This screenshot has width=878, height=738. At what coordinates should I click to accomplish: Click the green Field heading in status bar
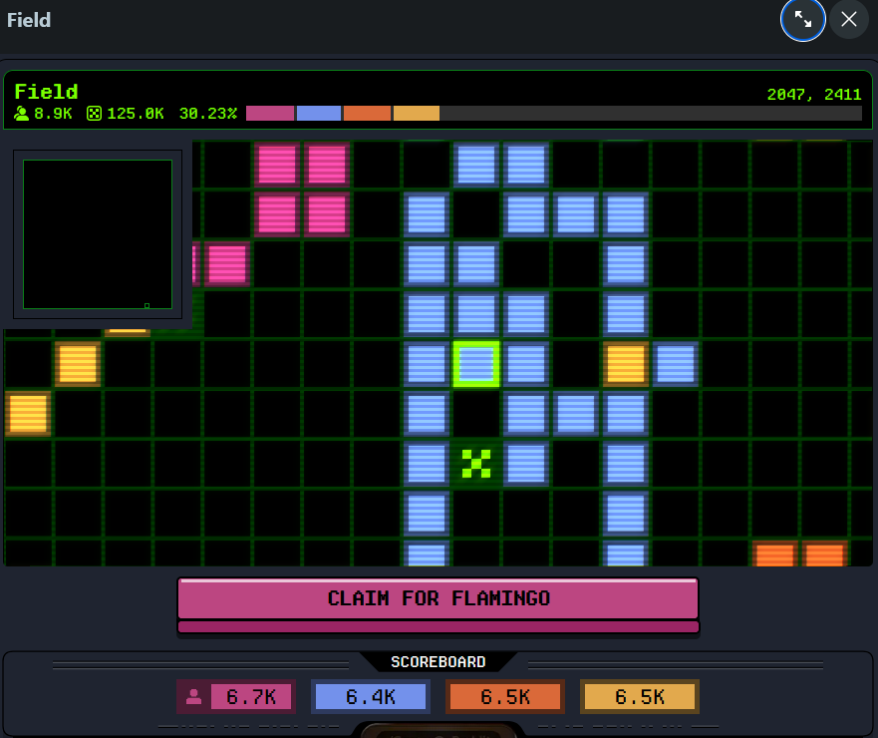[46, 92]
